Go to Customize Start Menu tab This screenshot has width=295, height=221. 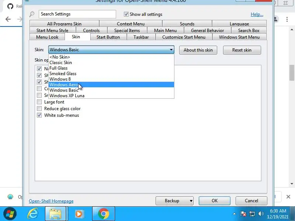click(184, 37)
